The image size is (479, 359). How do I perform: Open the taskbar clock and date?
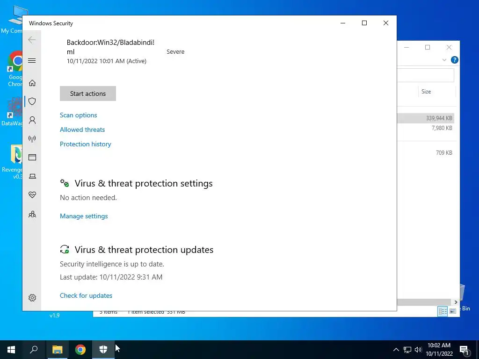click(439, 350)
